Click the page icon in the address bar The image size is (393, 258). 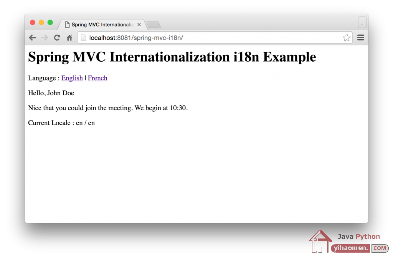[x=83, y=38]
